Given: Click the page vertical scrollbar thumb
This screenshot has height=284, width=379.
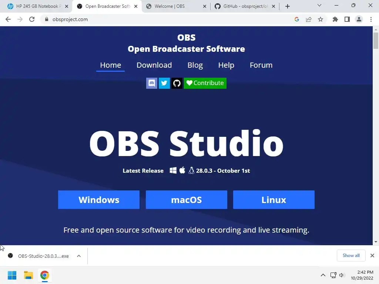Looking at the screenshot, I should (x=376, y=41).
